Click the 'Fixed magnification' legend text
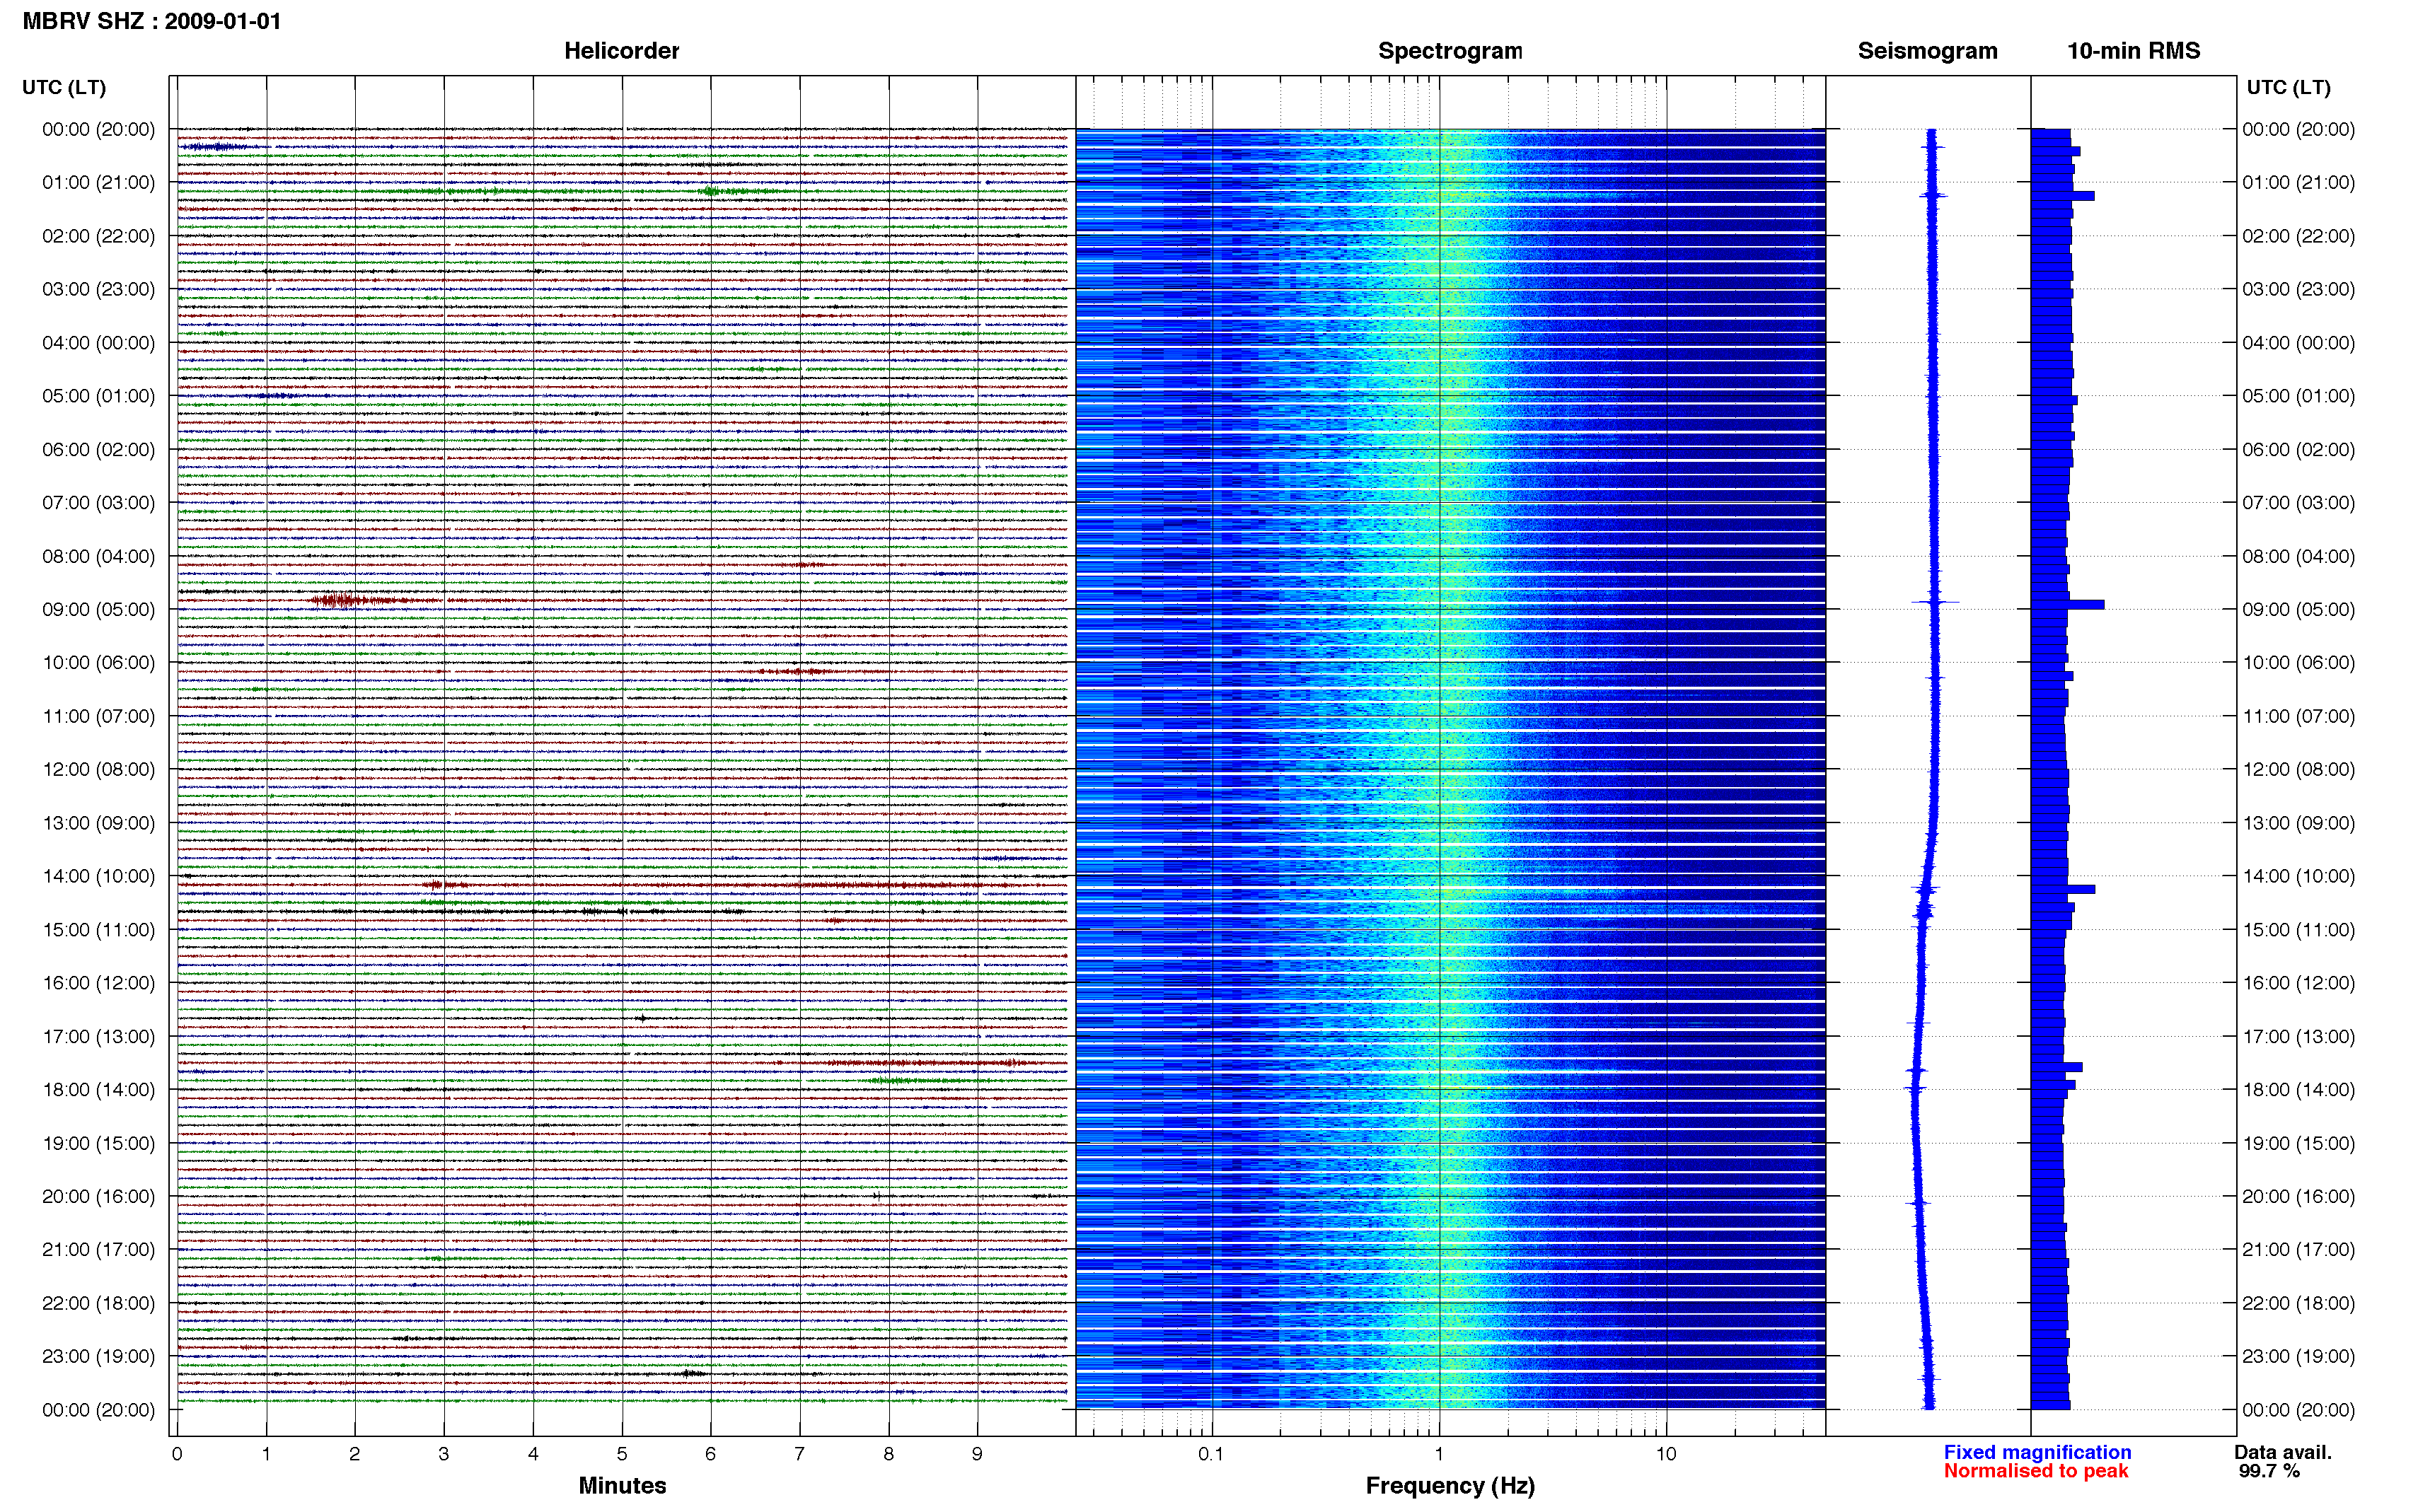The height and width of the screenshot is (1512, 2418). (x=2037, y=1452)
